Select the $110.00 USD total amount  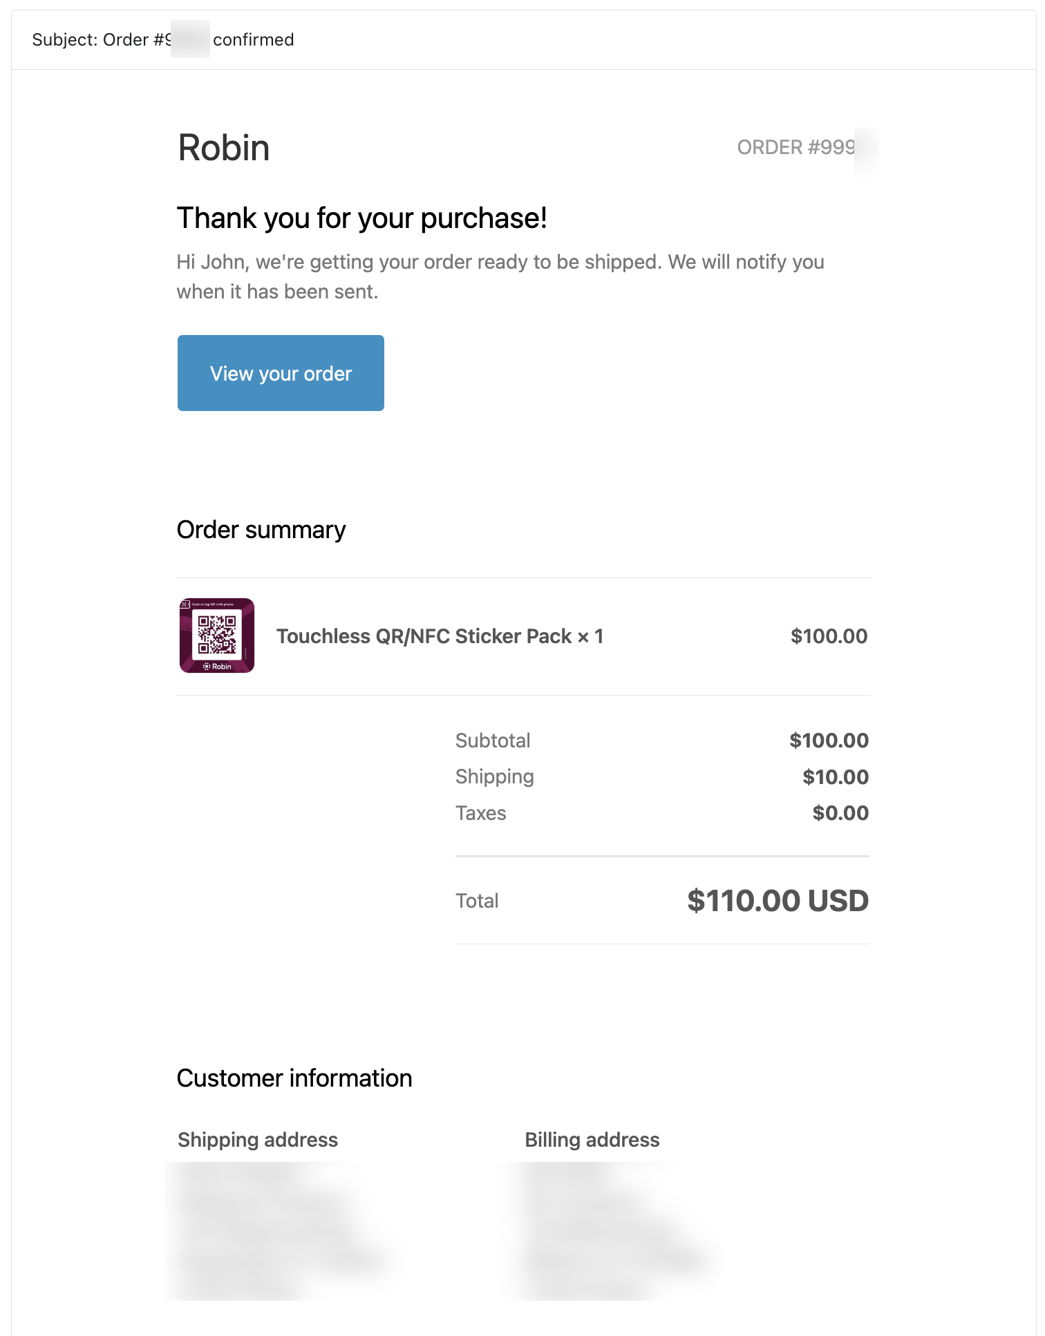coord(778,901)
